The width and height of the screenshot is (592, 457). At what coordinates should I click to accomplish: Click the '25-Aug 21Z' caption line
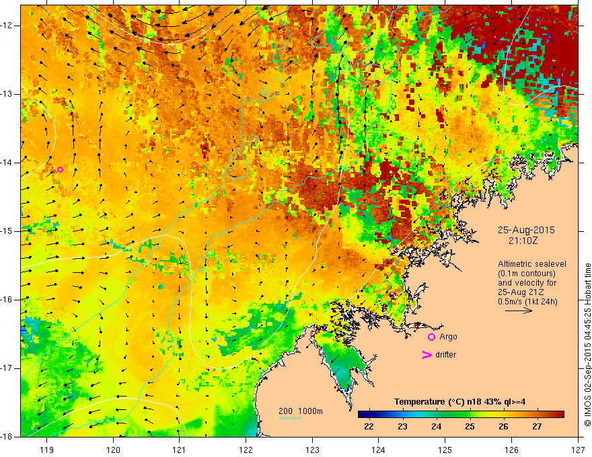[521, 292]
